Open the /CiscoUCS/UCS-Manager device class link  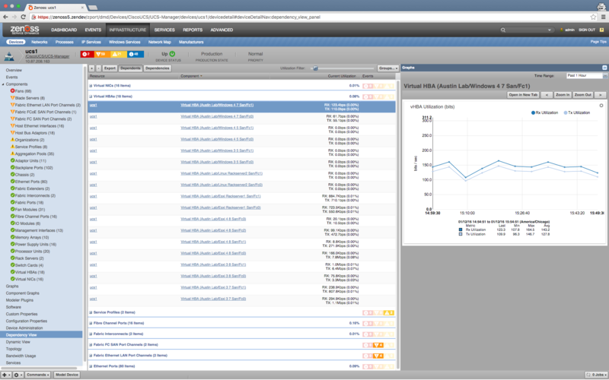(47, 56)
